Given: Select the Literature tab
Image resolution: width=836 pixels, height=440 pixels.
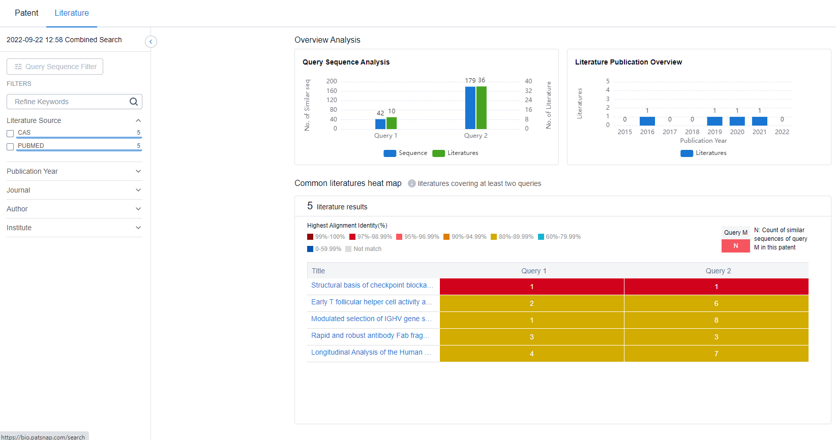Looking at the screenshot, I should (72, 13).
